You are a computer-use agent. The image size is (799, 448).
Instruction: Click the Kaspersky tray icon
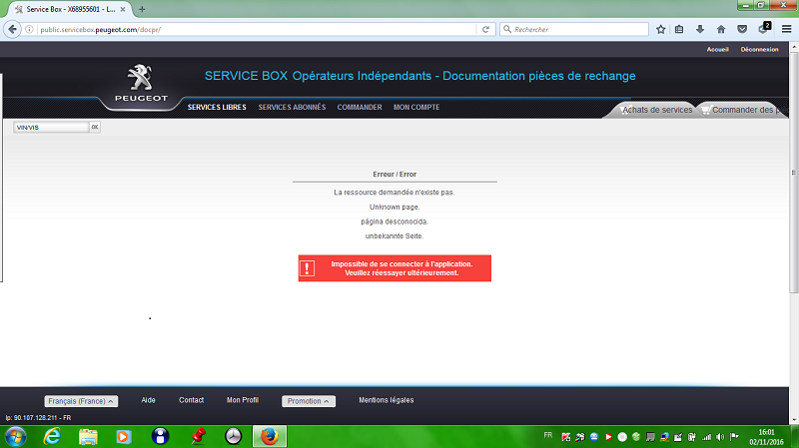(565, 437)
